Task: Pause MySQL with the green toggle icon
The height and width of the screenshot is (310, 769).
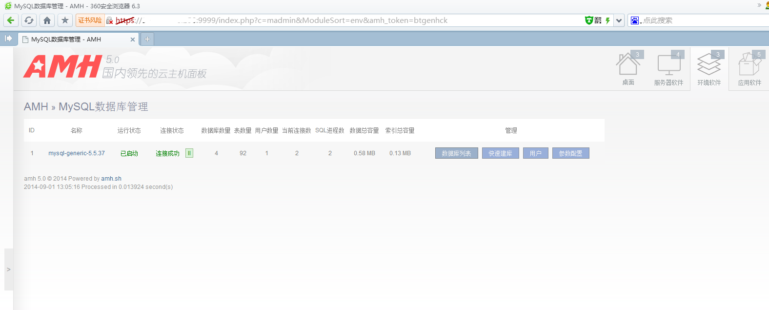Action: pos(189,153)
